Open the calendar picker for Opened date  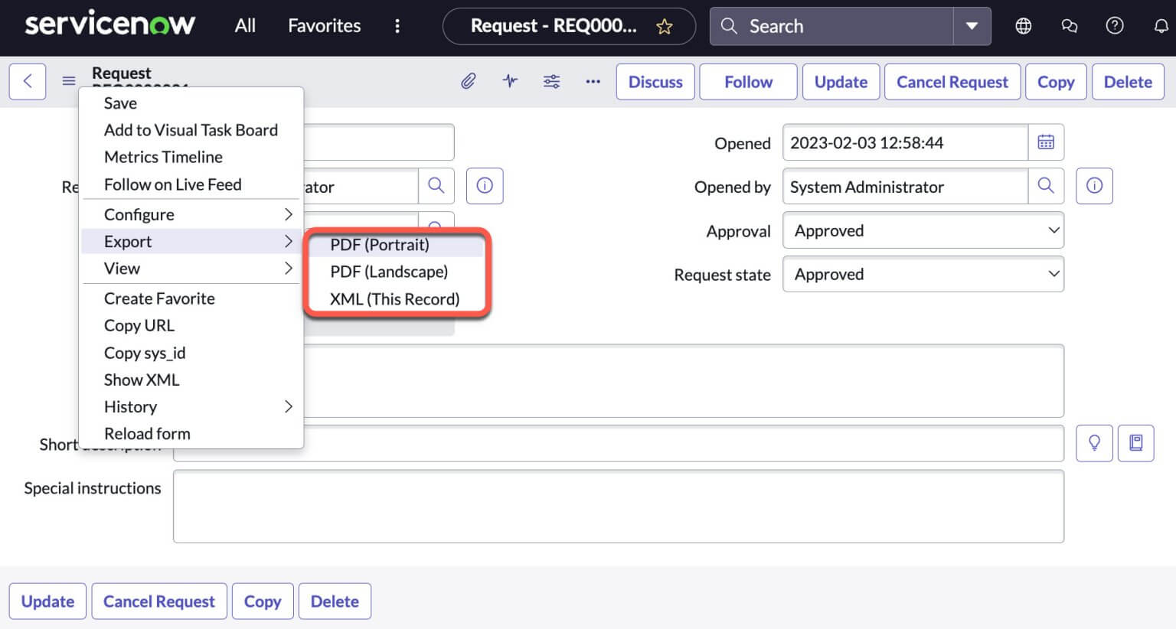click(1046, 142)
